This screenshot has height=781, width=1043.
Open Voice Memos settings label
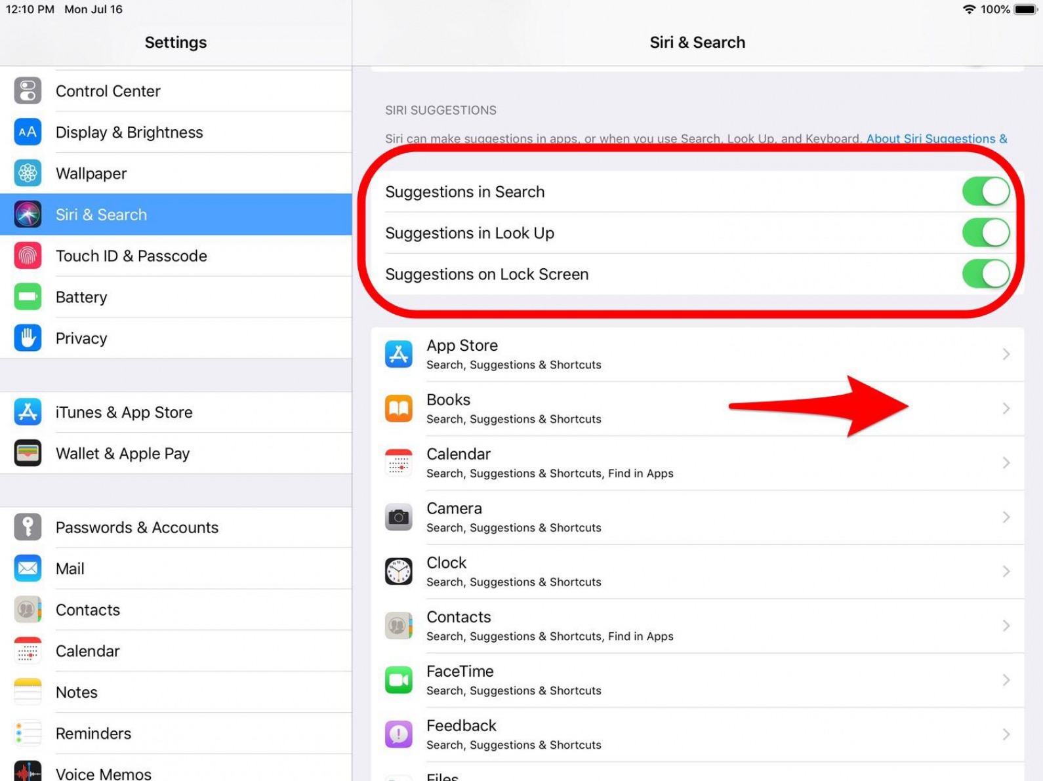(x=104, y=774)
